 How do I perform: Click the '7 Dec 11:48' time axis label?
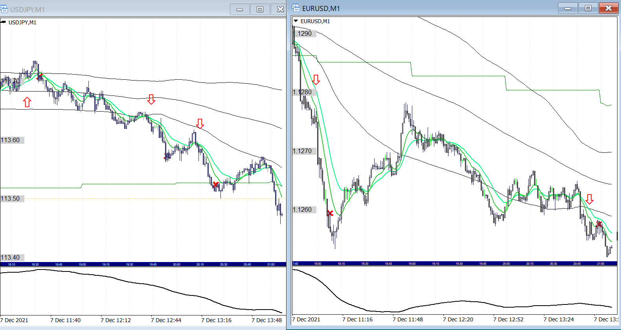point(408,319)
